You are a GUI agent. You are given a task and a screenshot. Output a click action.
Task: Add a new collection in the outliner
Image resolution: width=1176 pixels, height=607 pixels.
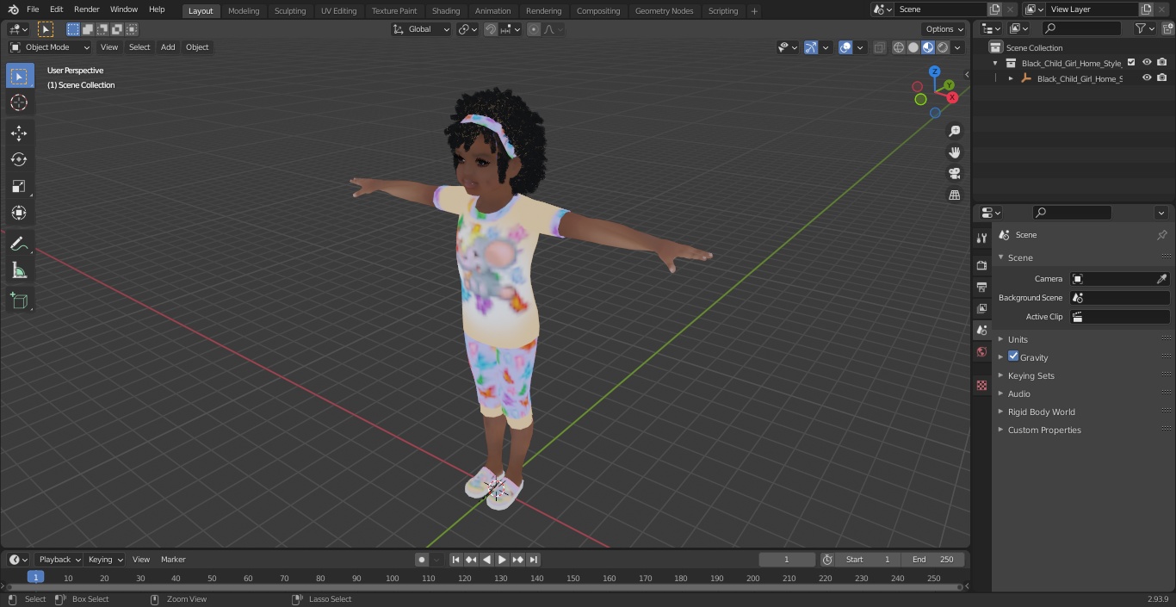point(1168,28)
